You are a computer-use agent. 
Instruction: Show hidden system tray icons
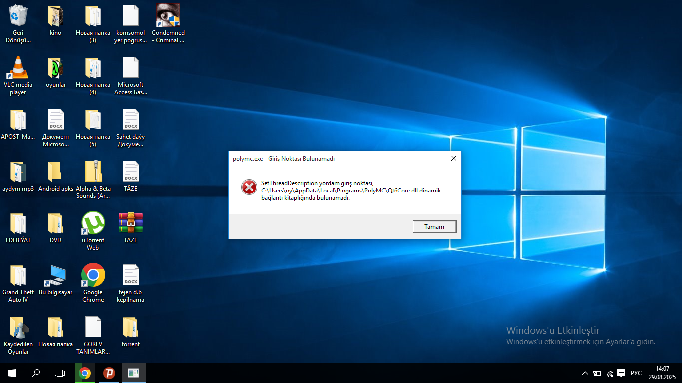(585, 373)
